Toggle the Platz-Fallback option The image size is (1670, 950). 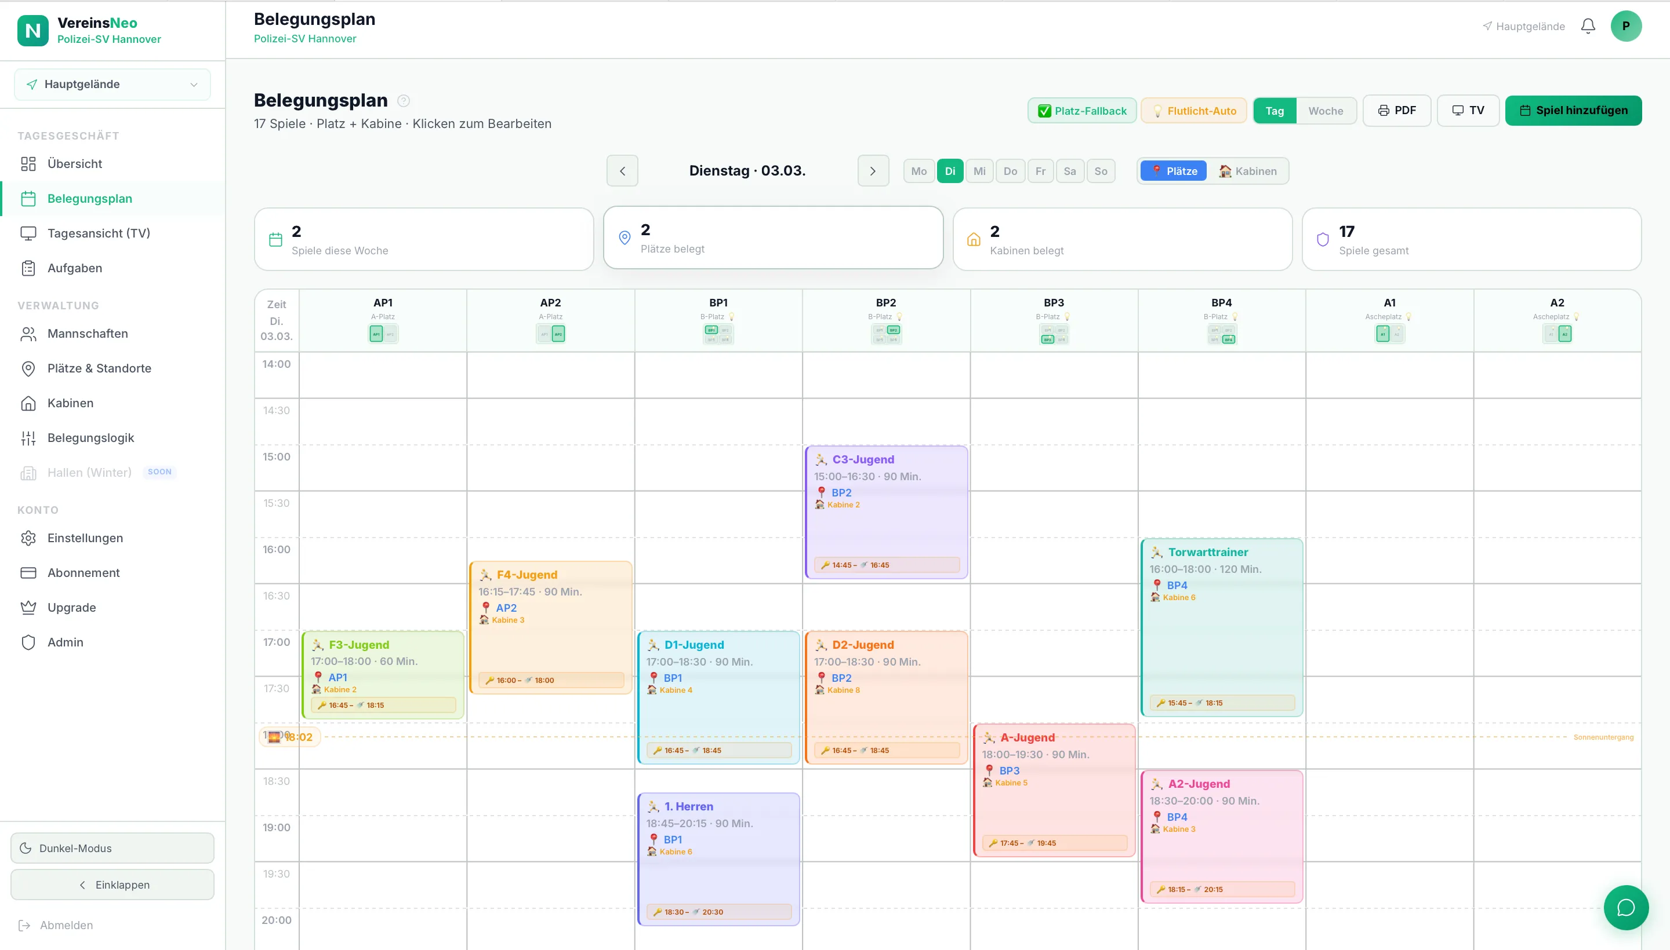1081,111
